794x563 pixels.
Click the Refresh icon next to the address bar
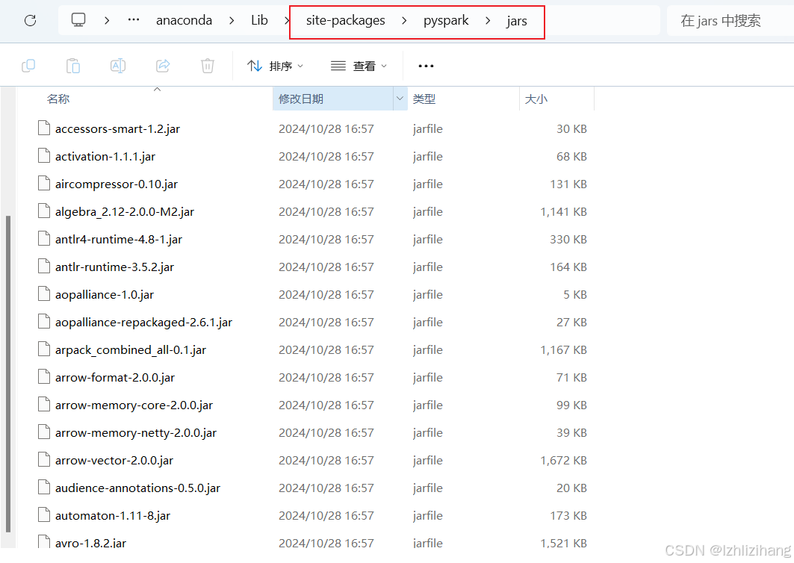tap(30, 20)
